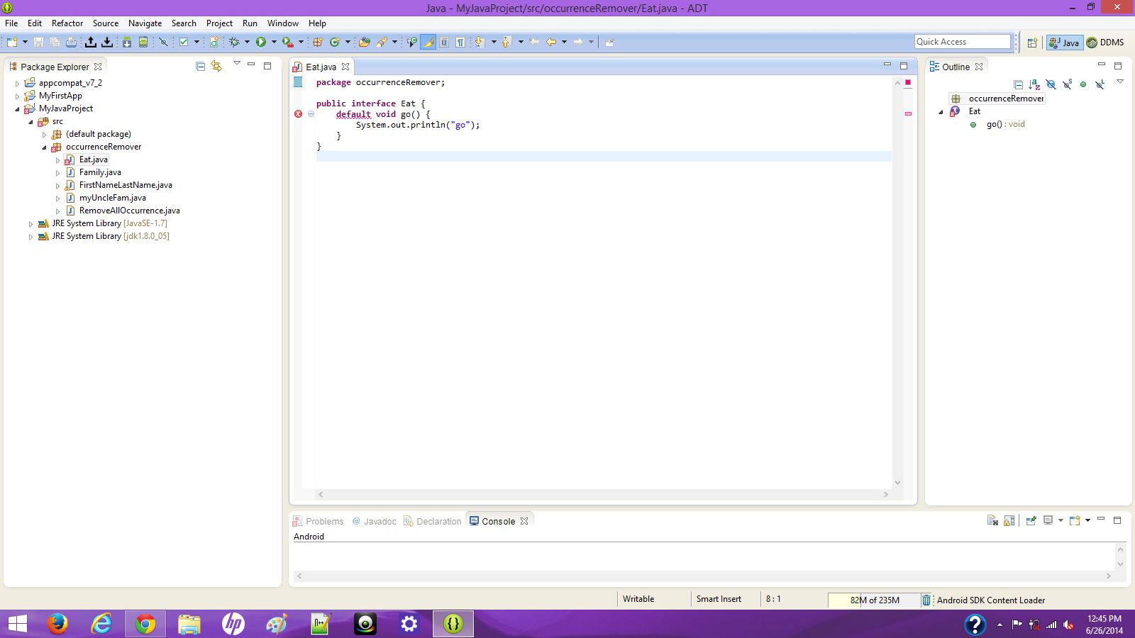
Task: Switch to the Javadoc tab
Action: [x=374, y=521]
